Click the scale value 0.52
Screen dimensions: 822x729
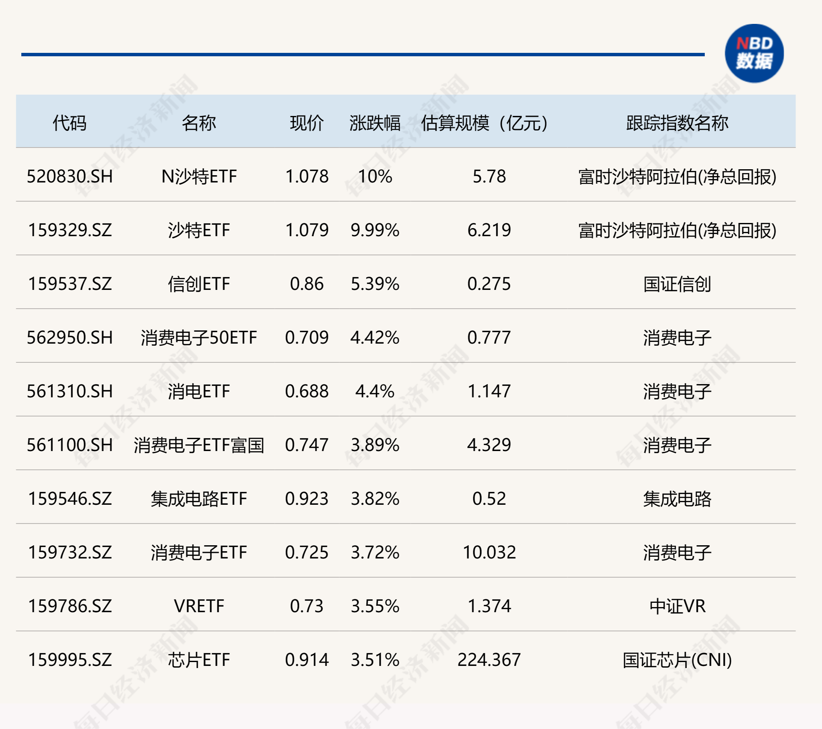[489, 499]
